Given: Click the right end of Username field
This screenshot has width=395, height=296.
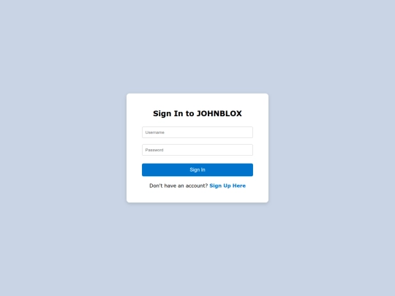Looking at the screenshot, I should pyautogui.click(x=248, y=132).
